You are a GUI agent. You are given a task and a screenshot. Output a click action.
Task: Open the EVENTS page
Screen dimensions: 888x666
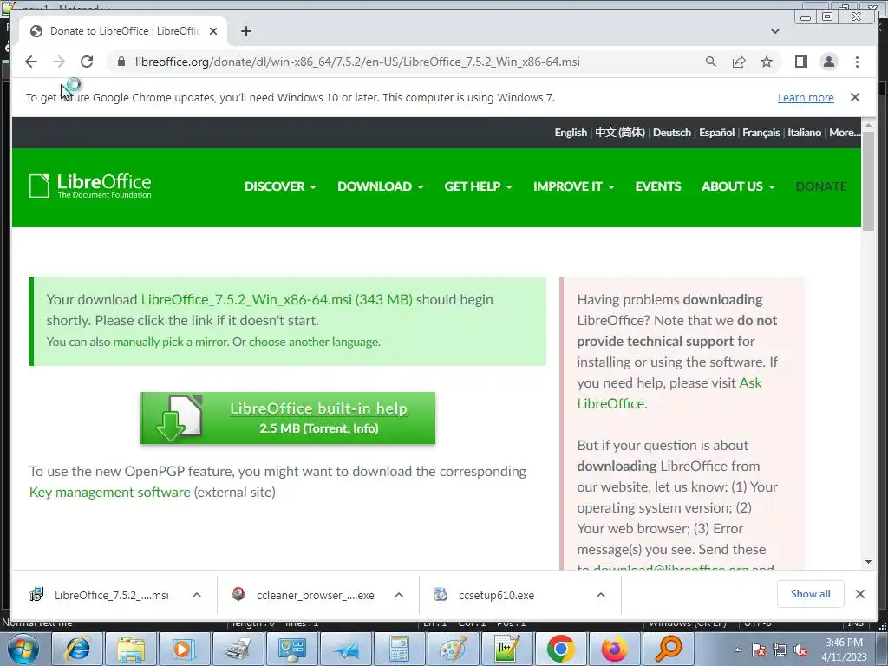(658, 186)
